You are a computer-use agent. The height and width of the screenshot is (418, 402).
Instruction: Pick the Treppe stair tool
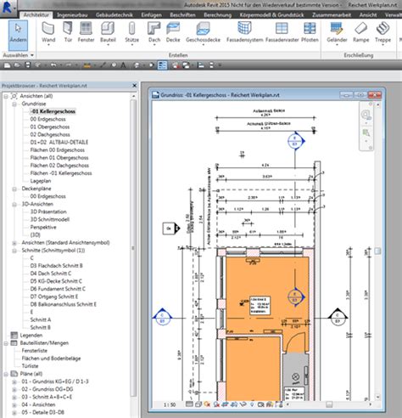pos(382,33)
